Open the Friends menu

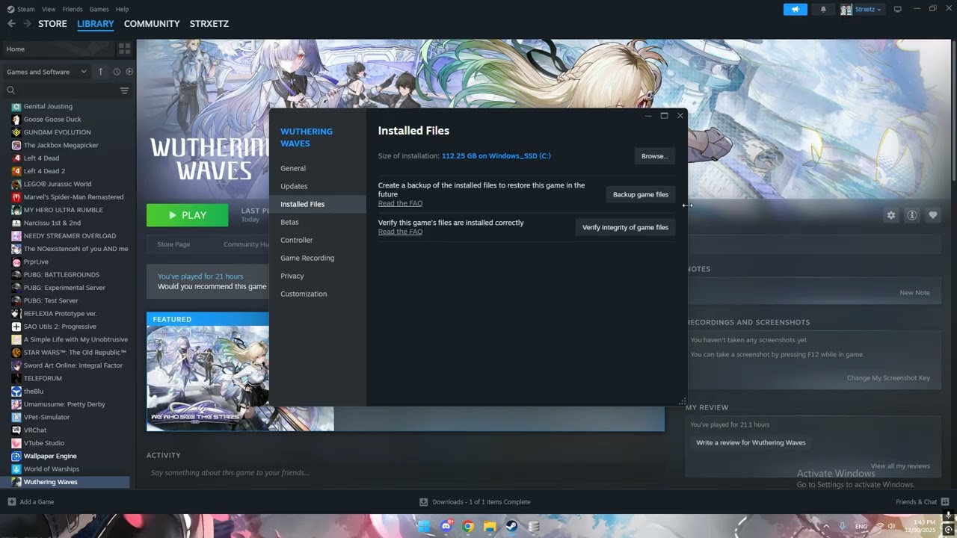click(73, 9)
